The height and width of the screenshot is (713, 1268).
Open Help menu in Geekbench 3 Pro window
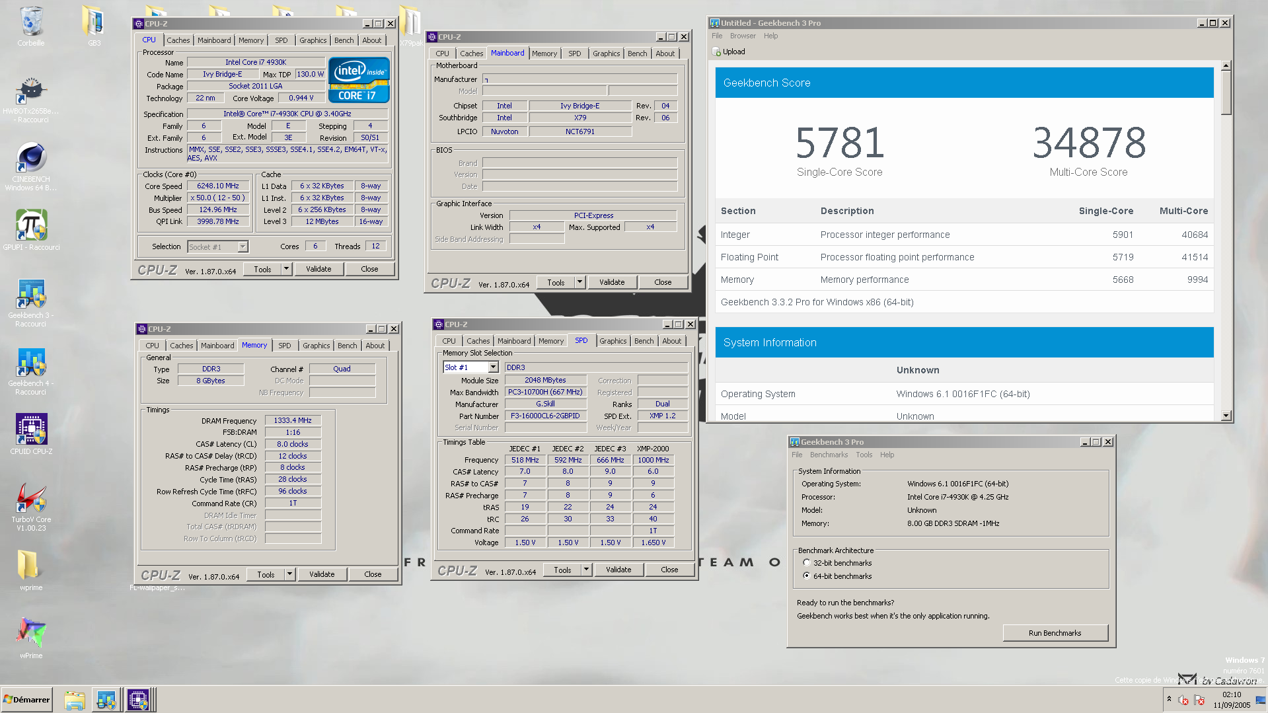coord(887,455)
